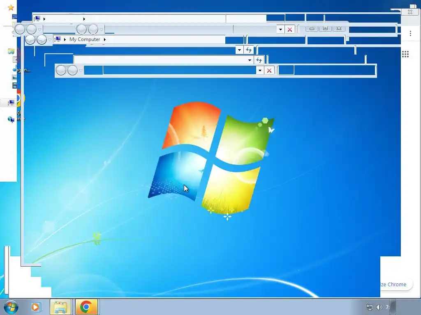The width and height of the screenshot is (421, 315).
Task: Click the 'My Computer' breadcrumb text
Action: 85,39
